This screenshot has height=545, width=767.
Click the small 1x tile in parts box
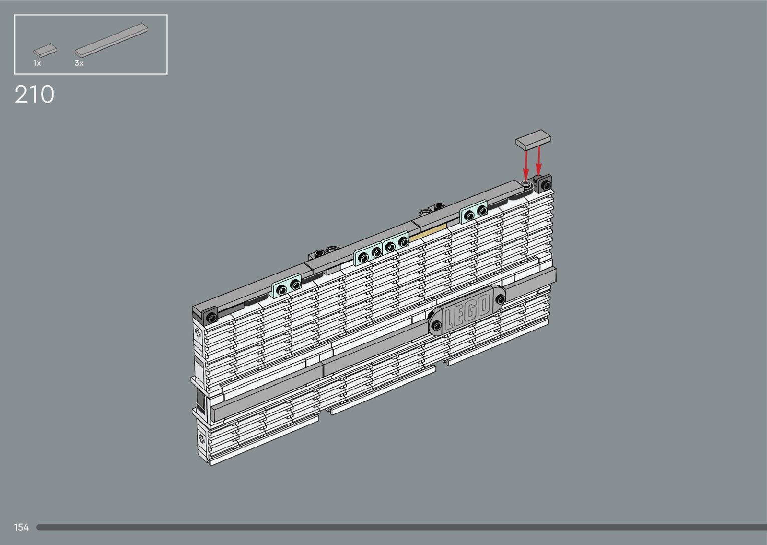point(45,50)
